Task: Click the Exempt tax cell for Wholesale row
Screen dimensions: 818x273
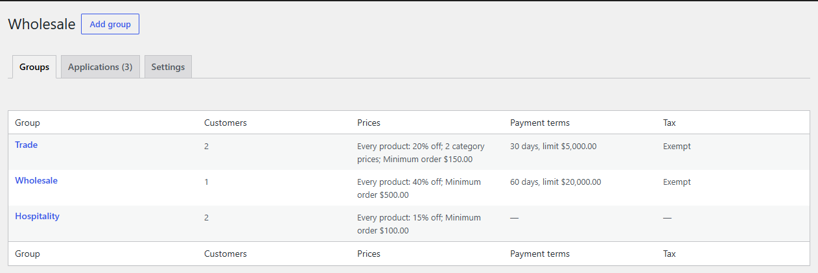Action: click(677, 182)
